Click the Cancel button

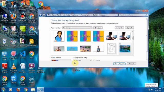(x=131, y=64)
